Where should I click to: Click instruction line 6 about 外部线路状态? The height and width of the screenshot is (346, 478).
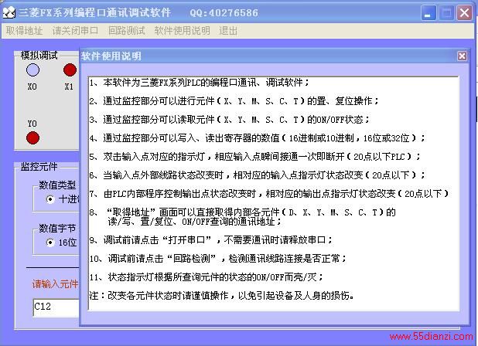coord(257,175)
